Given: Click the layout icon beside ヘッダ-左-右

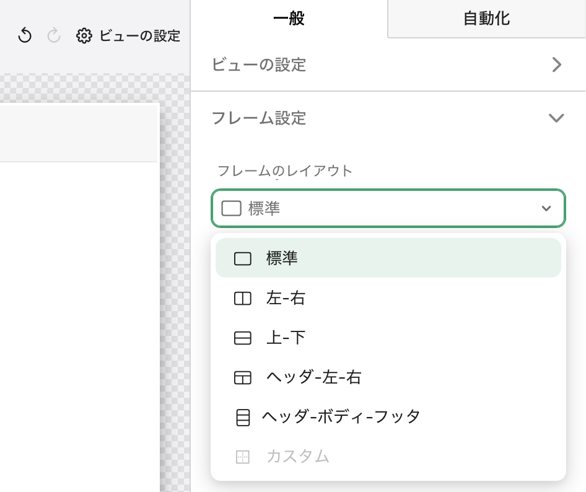Looking at the screenshot, I should point(243,377).
